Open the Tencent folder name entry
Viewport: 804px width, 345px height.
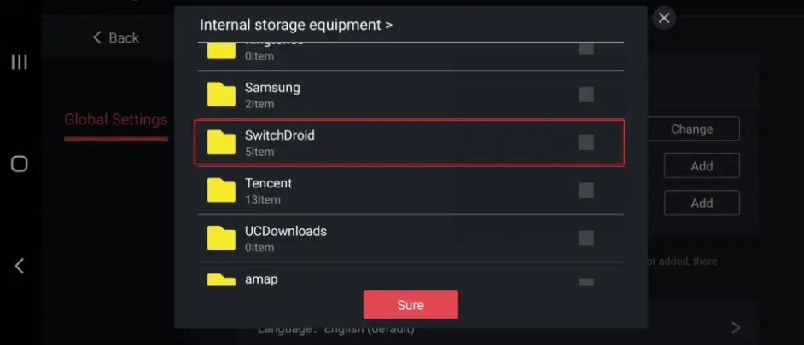(269, 183)
